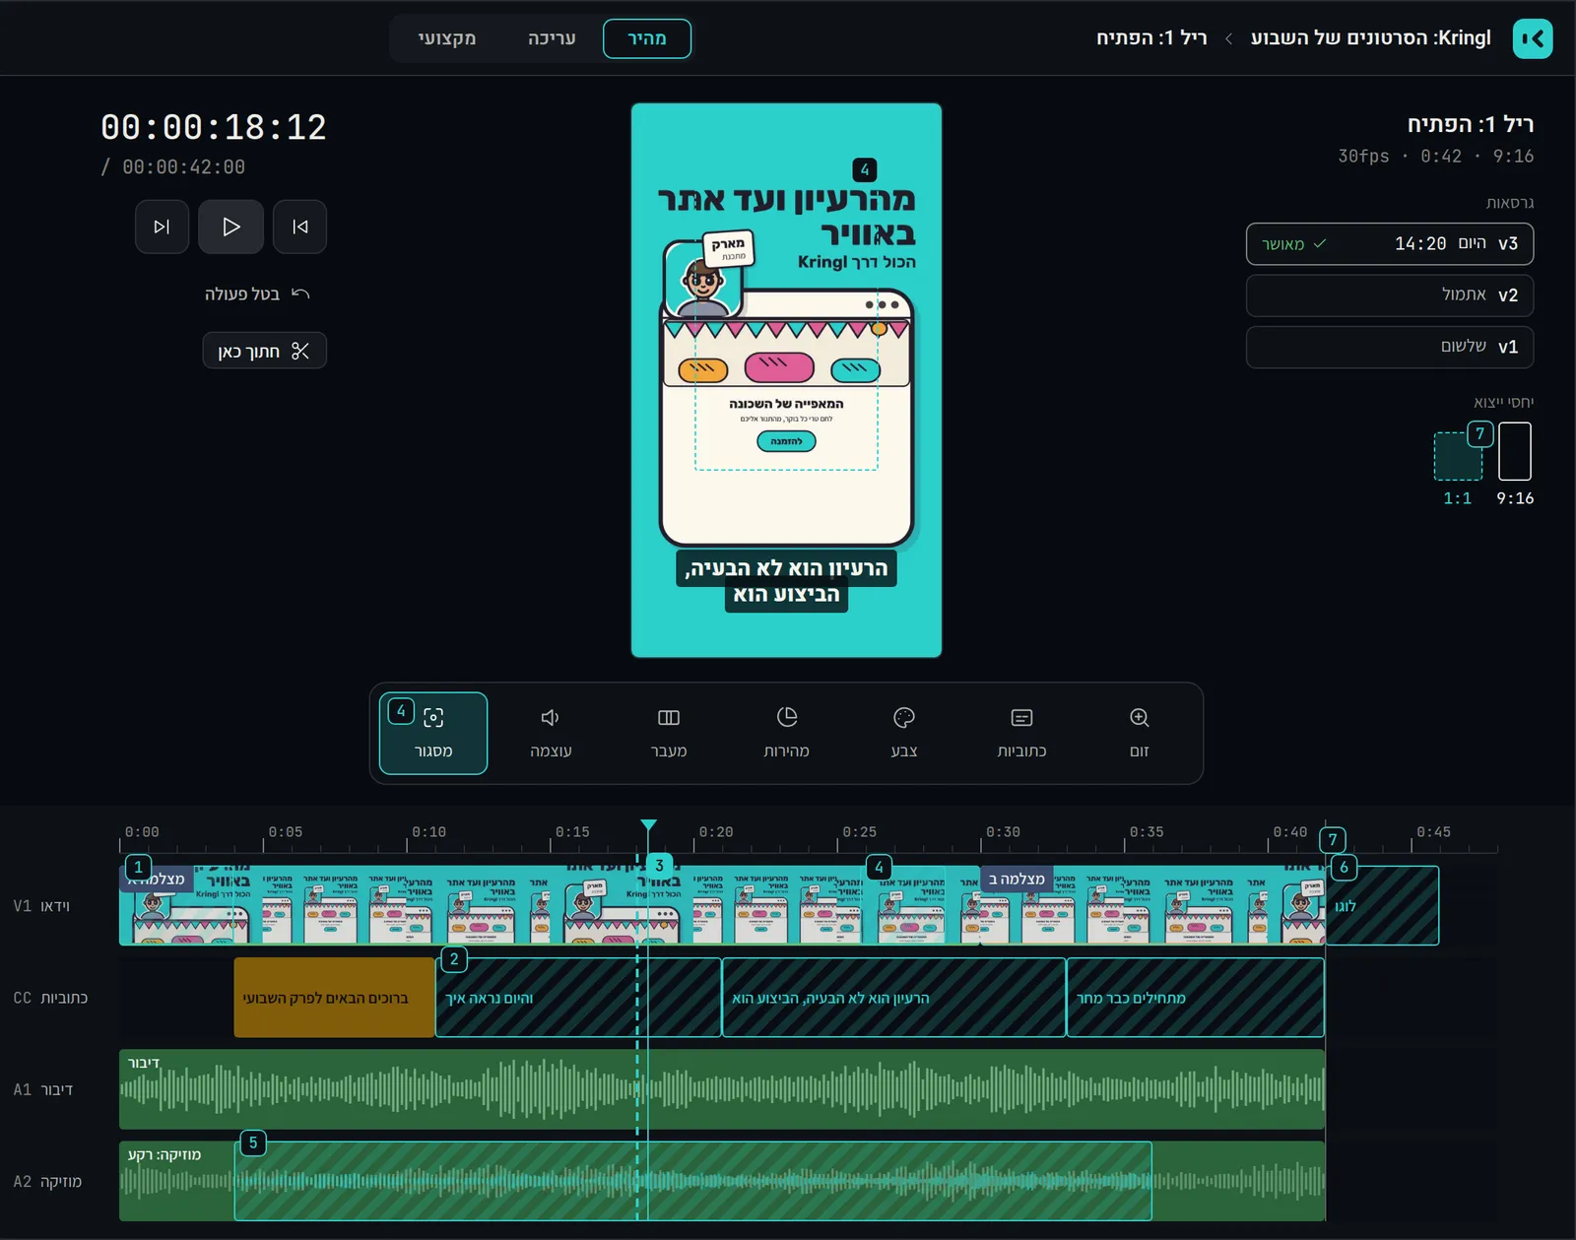The width and height of the screenshot is (1576, 1240).
Task: Select the logo 'לוגו' clip on video track
Action: [1382, 906]
